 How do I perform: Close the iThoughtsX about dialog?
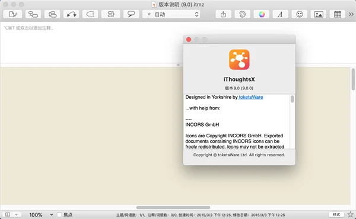tap(189, 40)
